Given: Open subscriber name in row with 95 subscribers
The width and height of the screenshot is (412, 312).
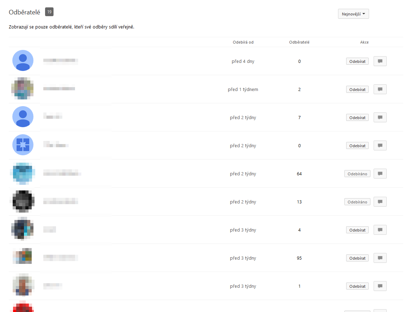Looking at the screenshot, I should tap(61, 258).
